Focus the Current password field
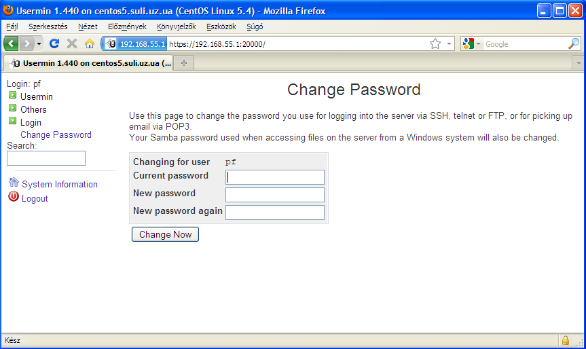The width and height of the screenshot is (586, 349). 274,177
